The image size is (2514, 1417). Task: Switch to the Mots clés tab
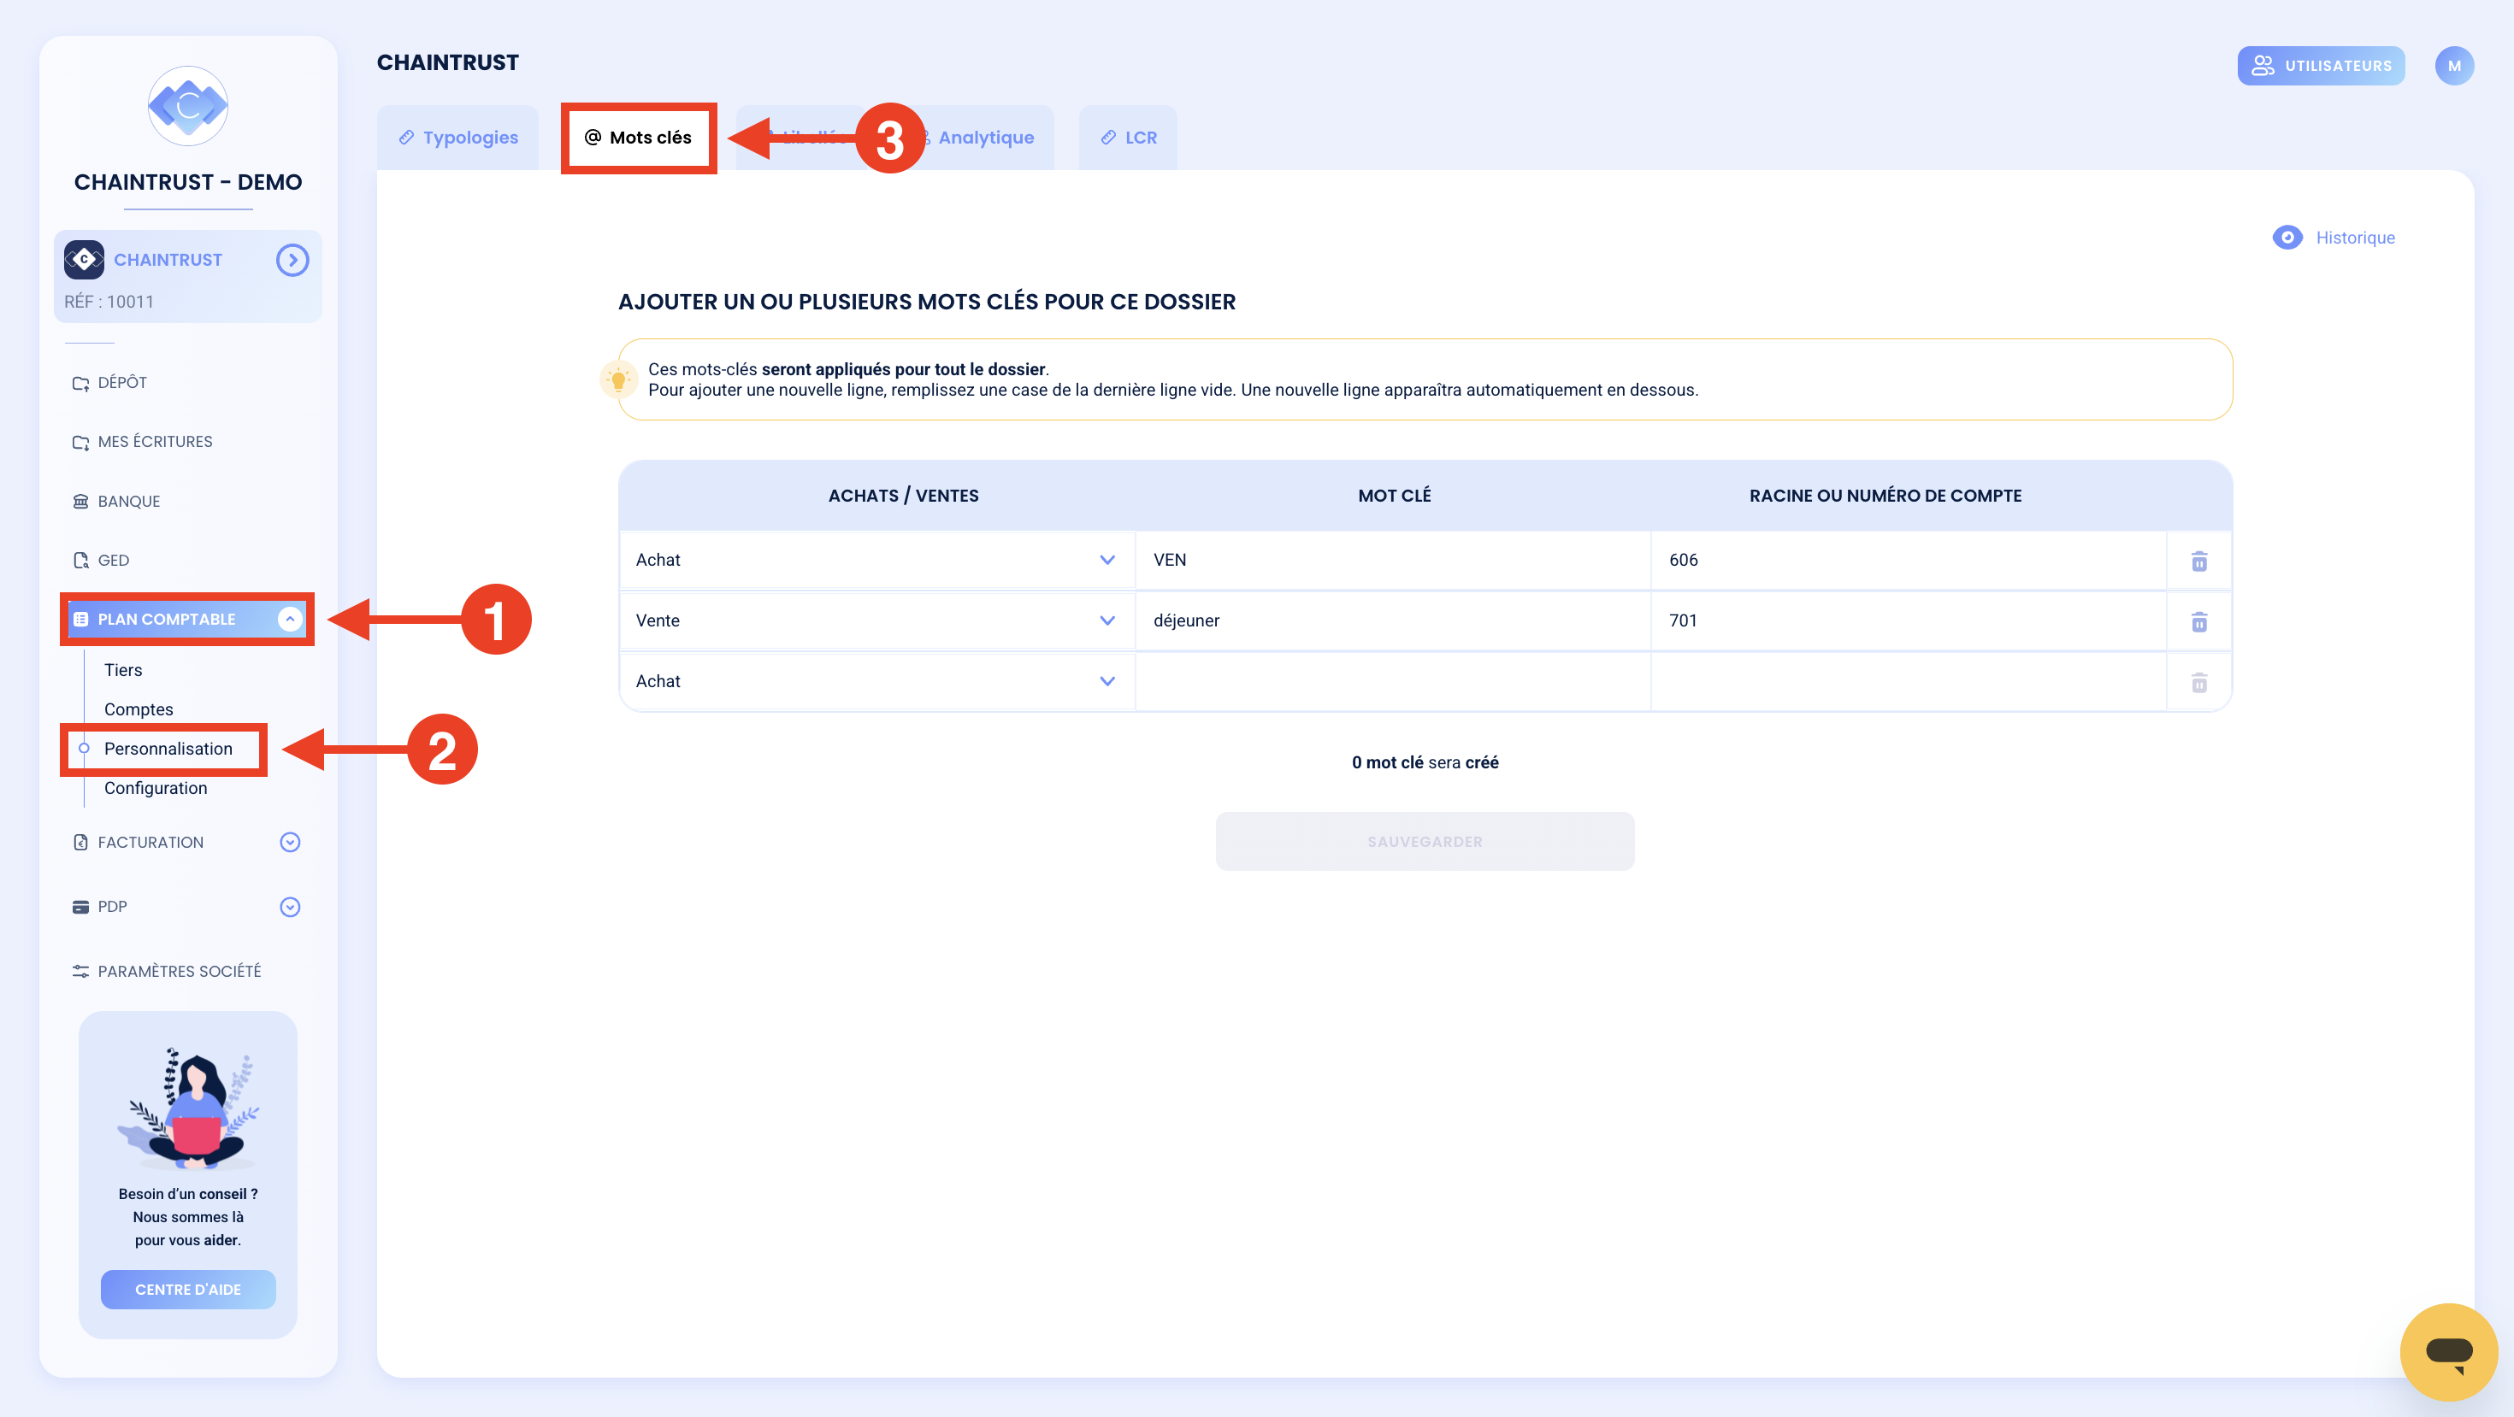coord(638,138)
